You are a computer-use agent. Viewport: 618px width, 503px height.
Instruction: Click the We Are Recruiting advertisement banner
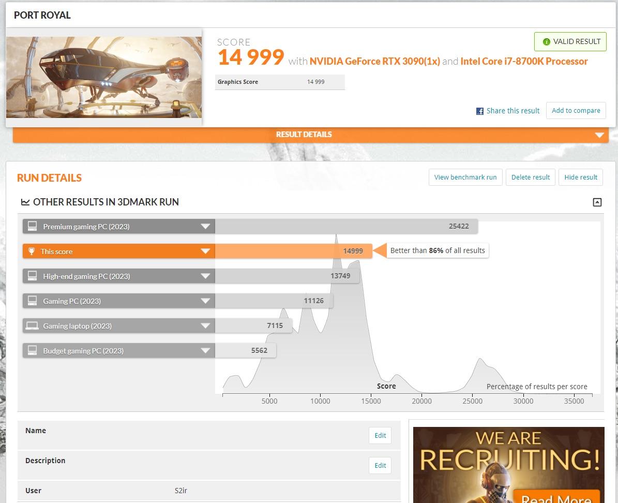coord(508,465)
